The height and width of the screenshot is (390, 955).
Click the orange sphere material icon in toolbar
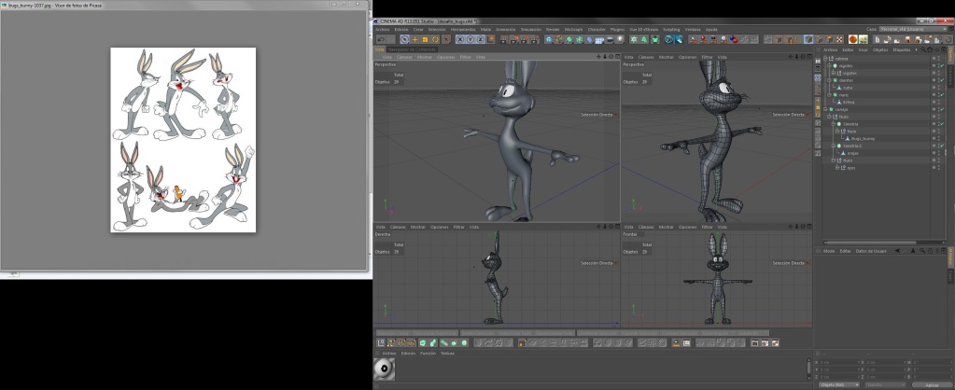[853, 39]
